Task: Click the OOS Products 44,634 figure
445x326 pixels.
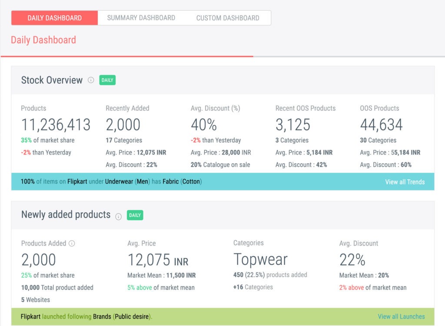Action: coord(381,125)
